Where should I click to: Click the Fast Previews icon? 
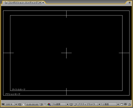[126, 104]
